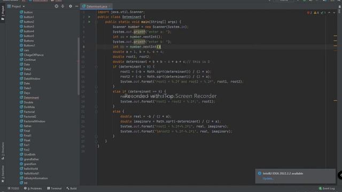Screen dimensions: 342x192
Task: Open the TODO tool window
Action: pyautogui.click(x=13, y=188)
